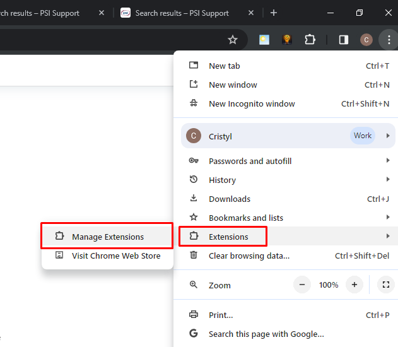Click the puzzle icon beside Manage Extensions
398x347 pixels.
(x=59, y=236)
